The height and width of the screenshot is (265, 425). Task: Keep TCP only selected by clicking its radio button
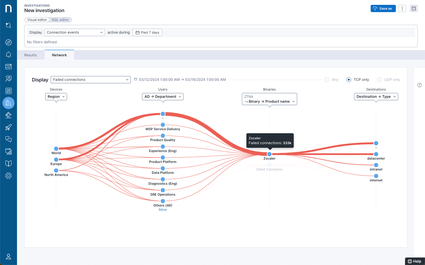click(x=348, y=79)
